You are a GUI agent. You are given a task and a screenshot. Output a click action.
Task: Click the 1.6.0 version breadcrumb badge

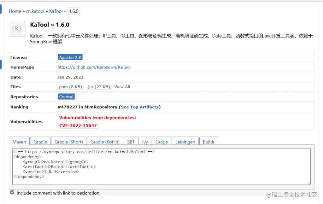point(74,11)
